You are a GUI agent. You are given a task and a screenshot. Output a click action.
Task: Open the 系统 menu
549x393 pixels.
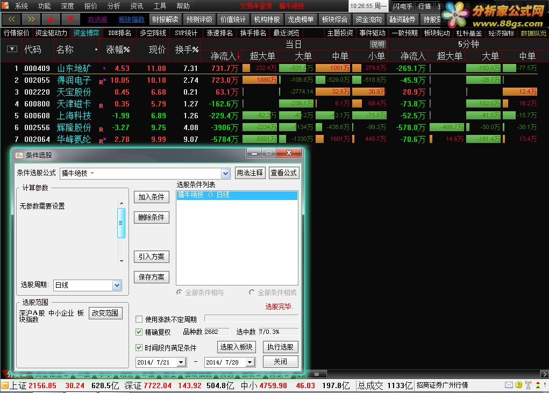[21, 6]
